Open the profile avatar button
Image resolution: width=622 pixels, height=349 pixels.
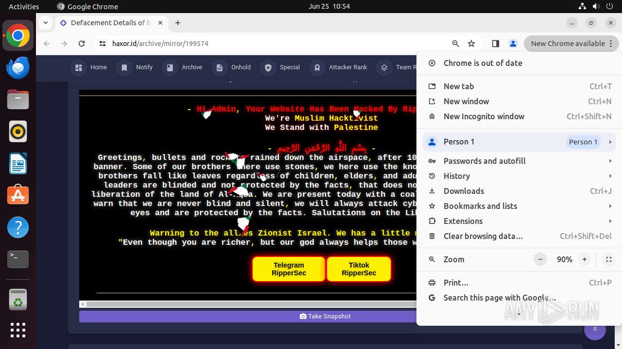coord(513,44)
